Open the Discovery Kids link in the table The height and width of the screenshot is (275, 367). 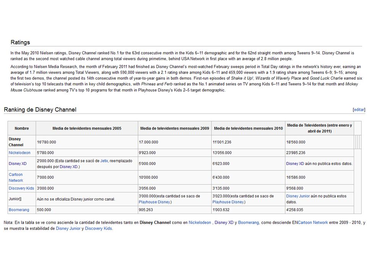(x=21, y=188)
